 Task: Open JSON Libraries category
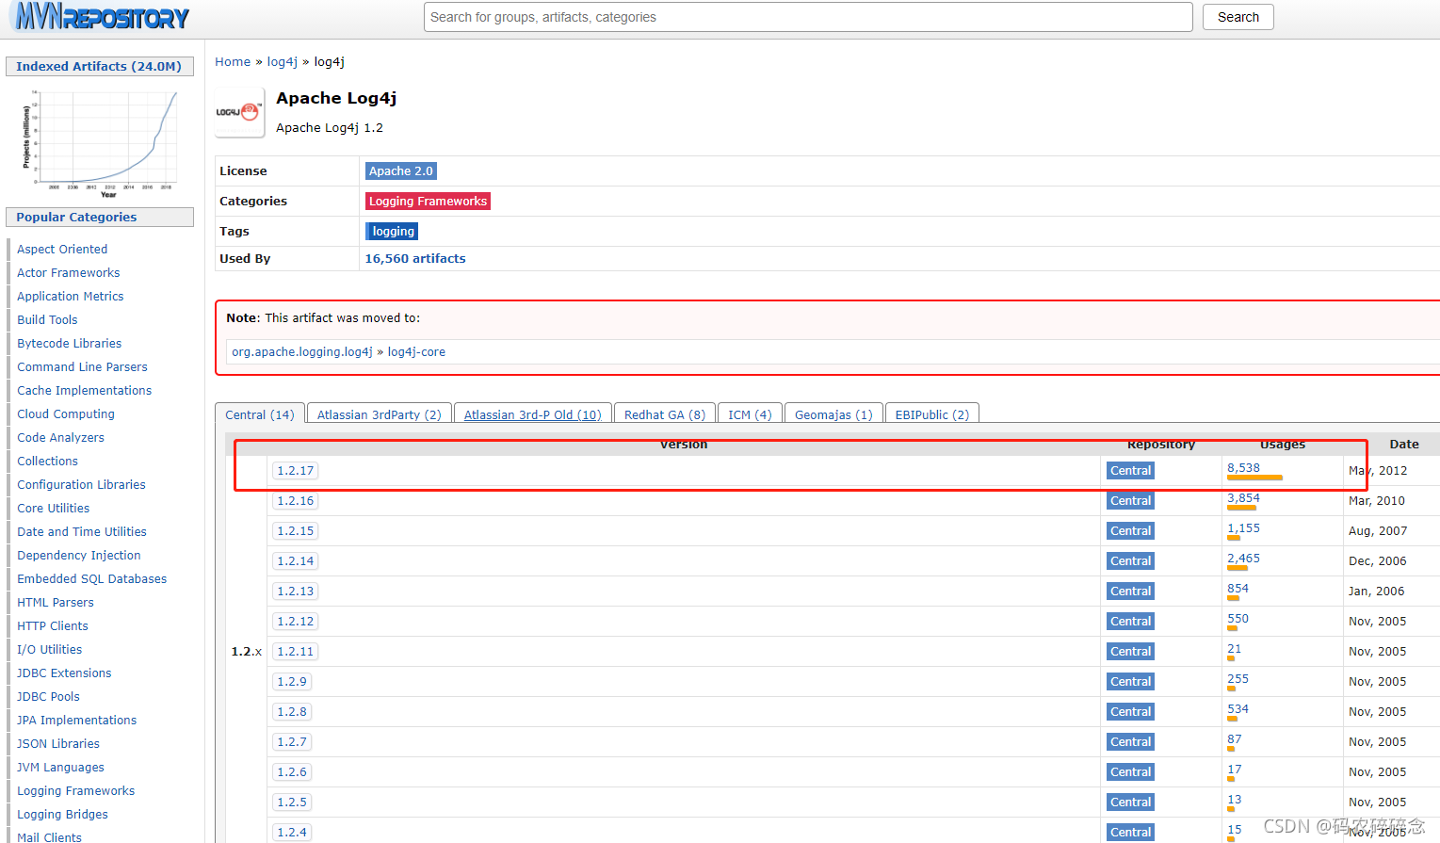click(x=58, y=744)
